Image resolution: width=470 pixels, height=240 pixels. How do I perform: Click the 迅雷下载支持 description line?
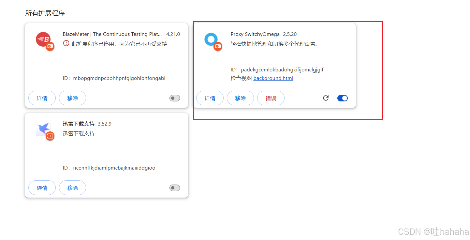tap(79, 134)
